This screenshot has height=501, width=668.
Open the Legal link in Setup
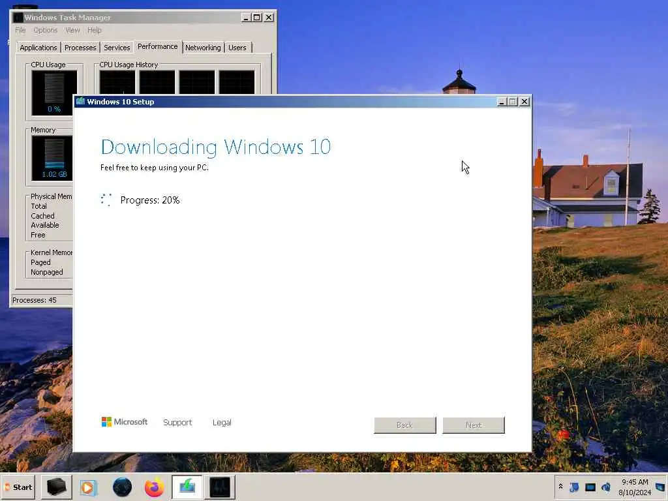click(222, 422)
